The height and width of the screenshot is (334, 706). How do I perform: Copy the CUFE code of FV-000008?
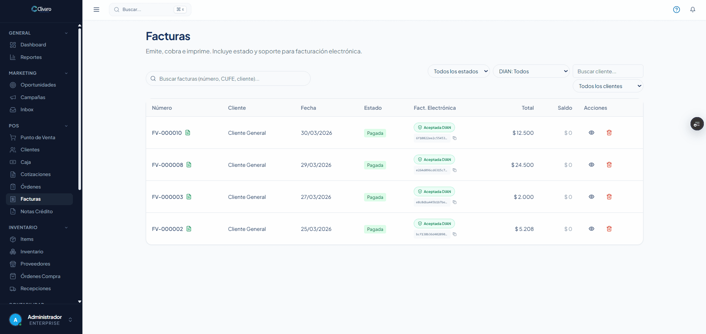pyautogui.click(x=455, y=170)
